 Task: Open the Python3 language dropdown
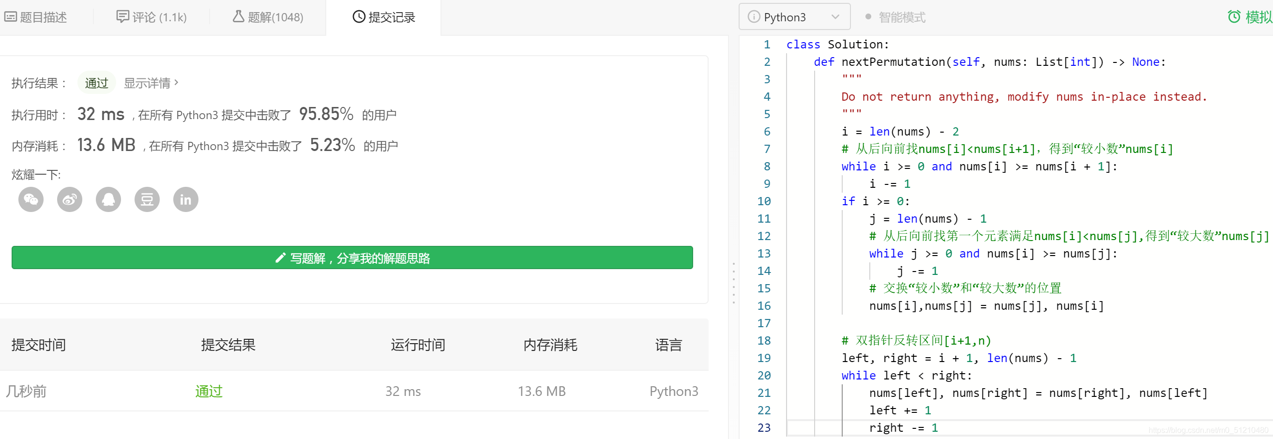[794, 17]
